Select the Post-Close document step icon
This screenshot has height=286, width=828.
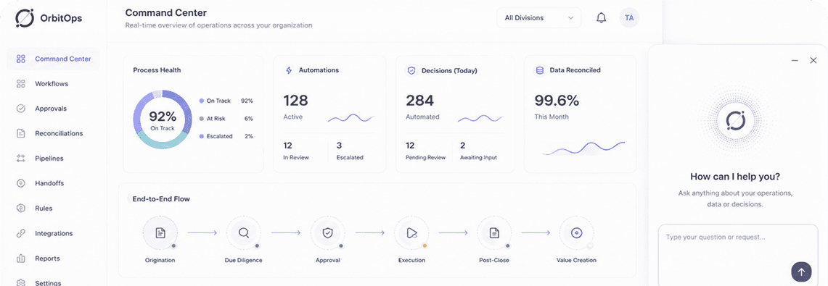click(494, 233)
